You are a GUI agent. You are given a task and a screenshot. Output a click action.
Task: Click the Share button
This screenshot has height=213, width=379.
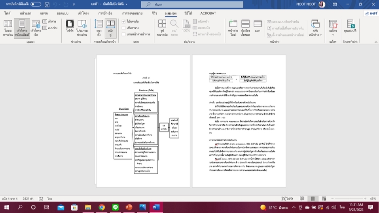click(x=371, y=13)
